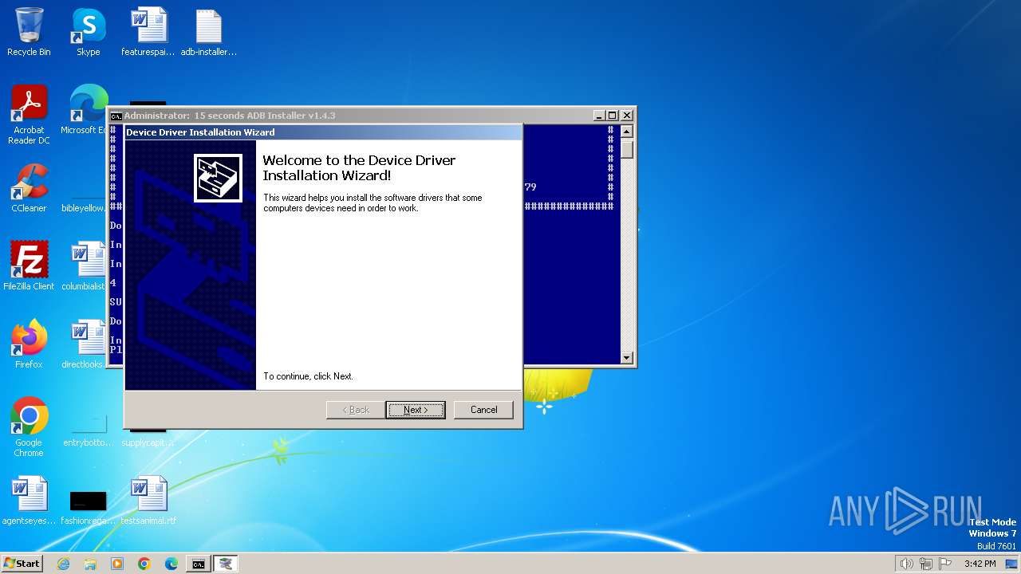Viewport: 1021px width, 574px height.
Task: Select the entrybotto desktop file icon
Action: [x=88, y=429]
